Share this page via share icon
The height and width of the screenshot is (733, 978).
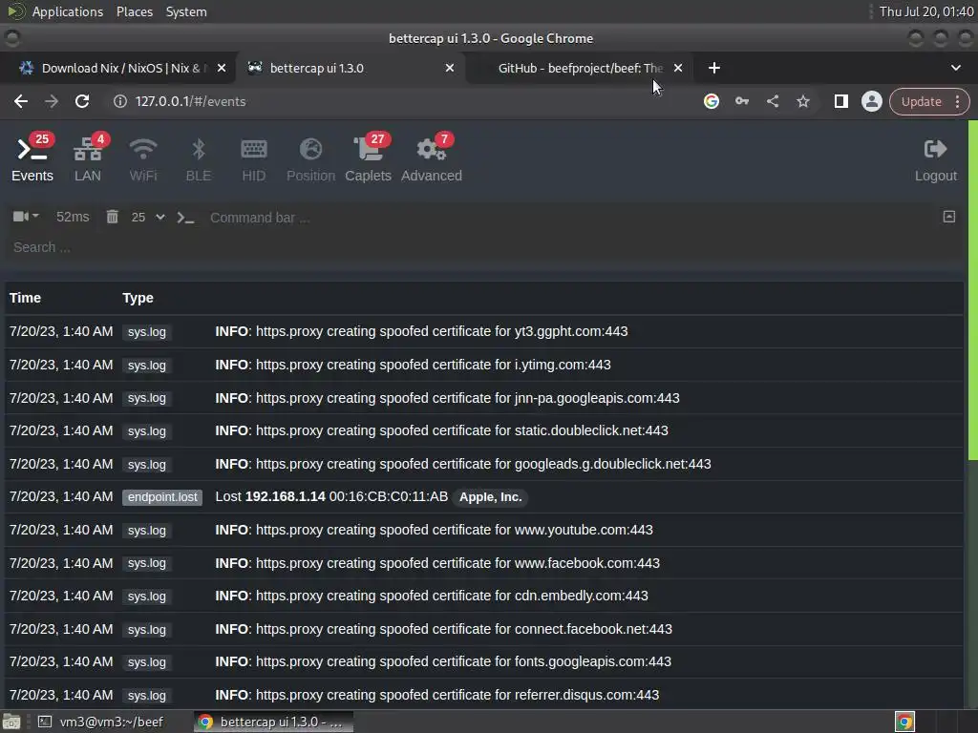[x=772, y=101]
